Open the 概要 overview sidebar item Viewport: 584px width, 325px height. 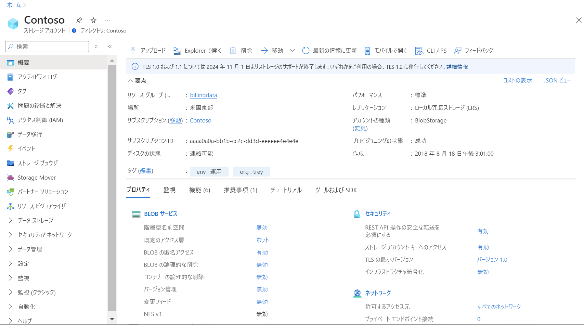click(x=54, y=63)
